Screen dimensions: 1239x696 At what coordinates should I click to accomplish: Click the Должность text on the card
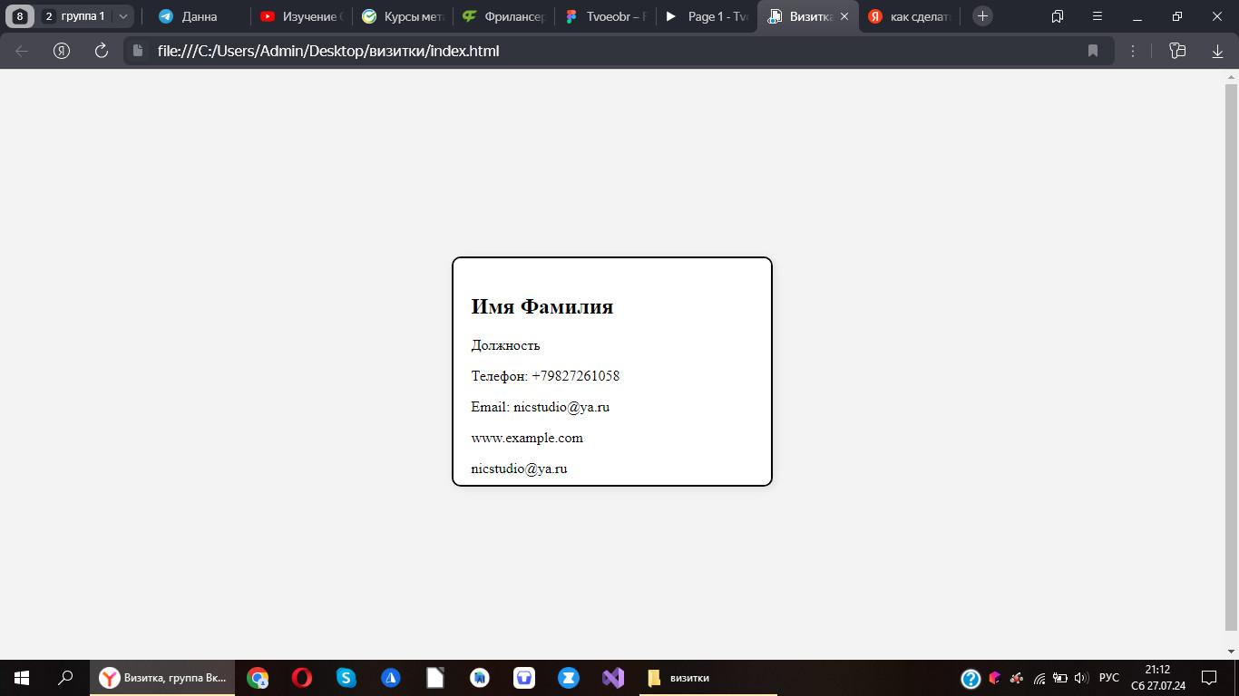tap(505, 345)
